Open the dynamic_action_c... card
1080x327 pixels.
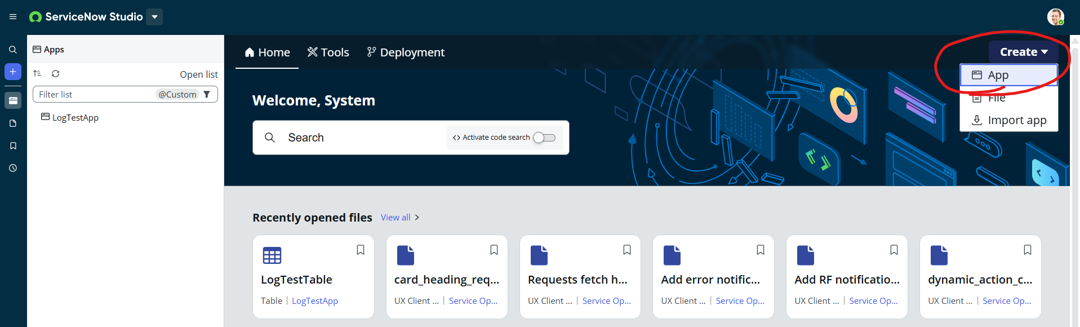pos(980,277)
